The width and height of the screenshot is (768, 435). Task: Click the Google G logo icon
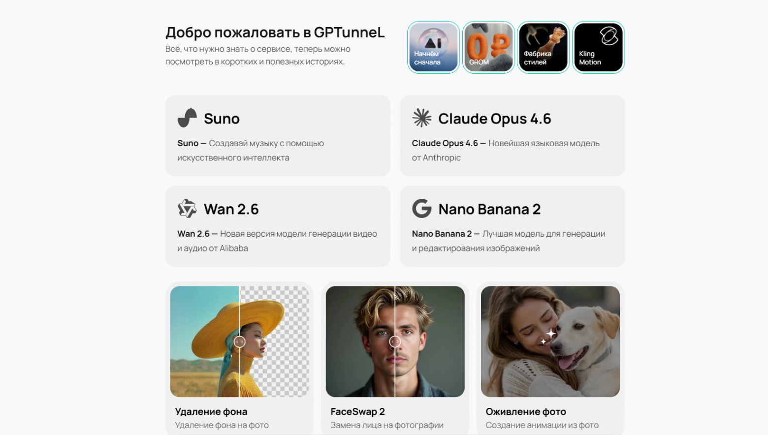422,209
